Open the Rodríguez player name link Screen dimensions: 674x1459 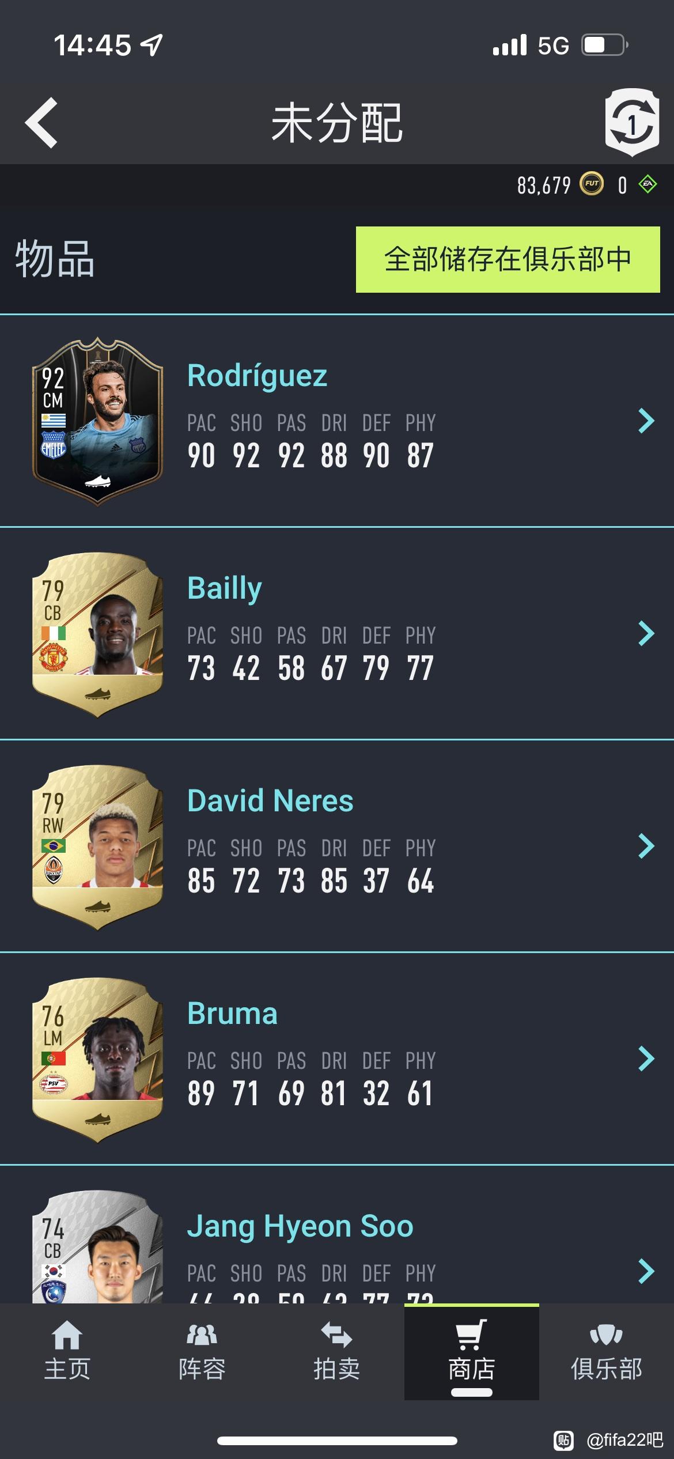click(x=258, y=376)
